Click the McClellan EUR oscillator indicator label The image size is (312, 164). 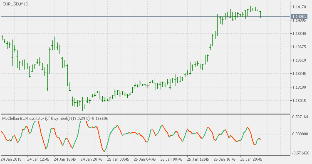point(55,119)
